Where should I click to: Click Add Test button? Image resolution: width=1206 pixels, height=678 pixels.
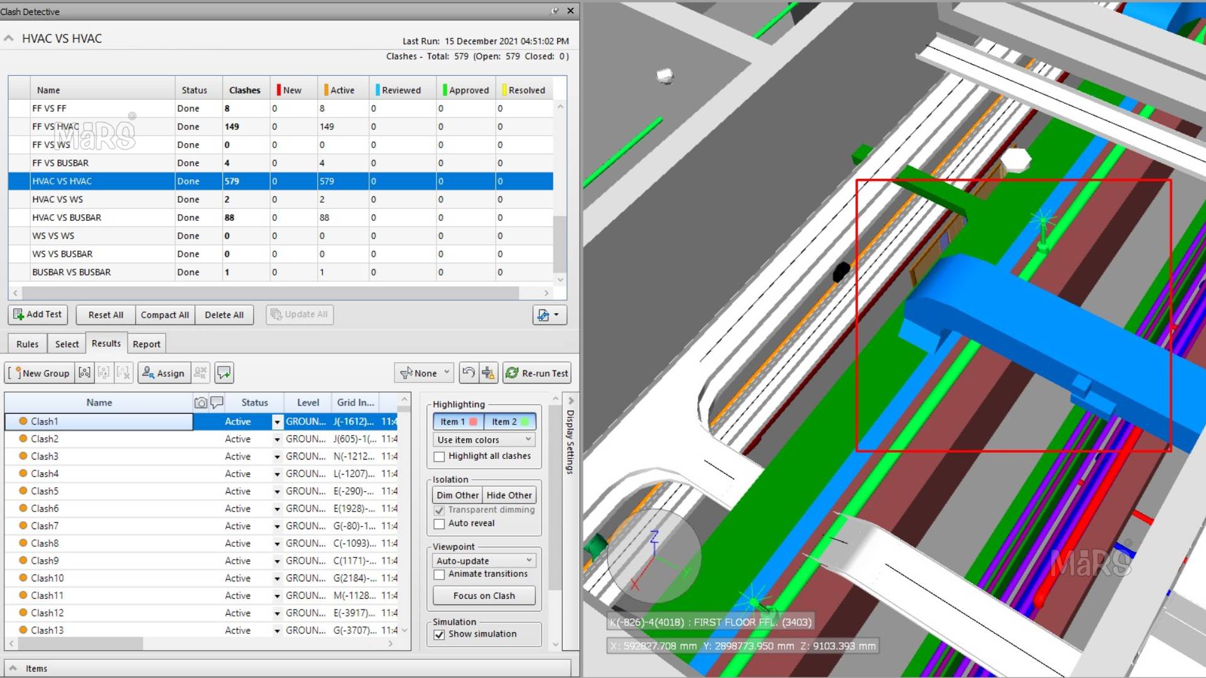point(38,315)
